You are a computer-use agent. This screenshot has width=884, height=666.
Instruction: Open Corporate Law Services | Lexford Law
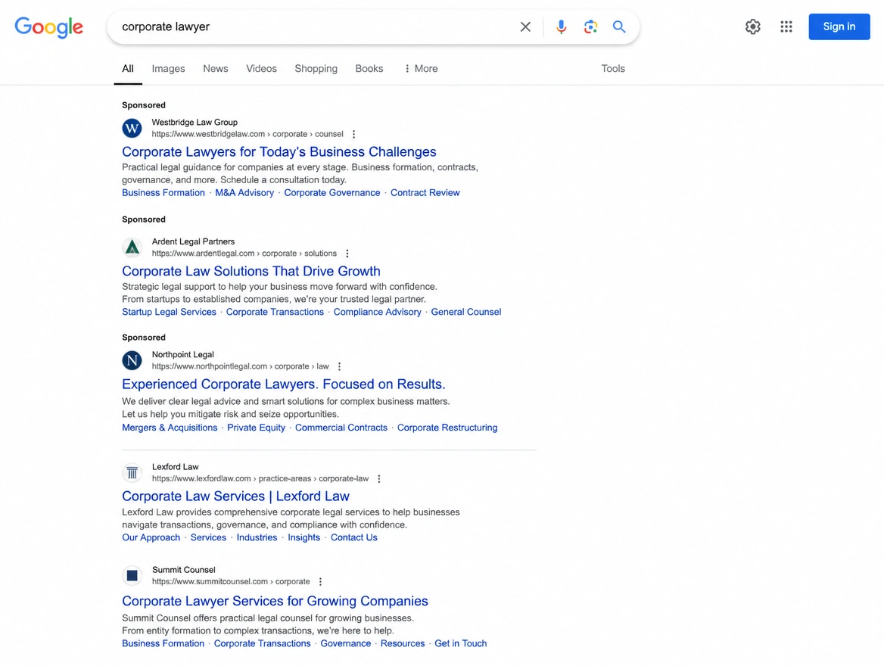235,496
